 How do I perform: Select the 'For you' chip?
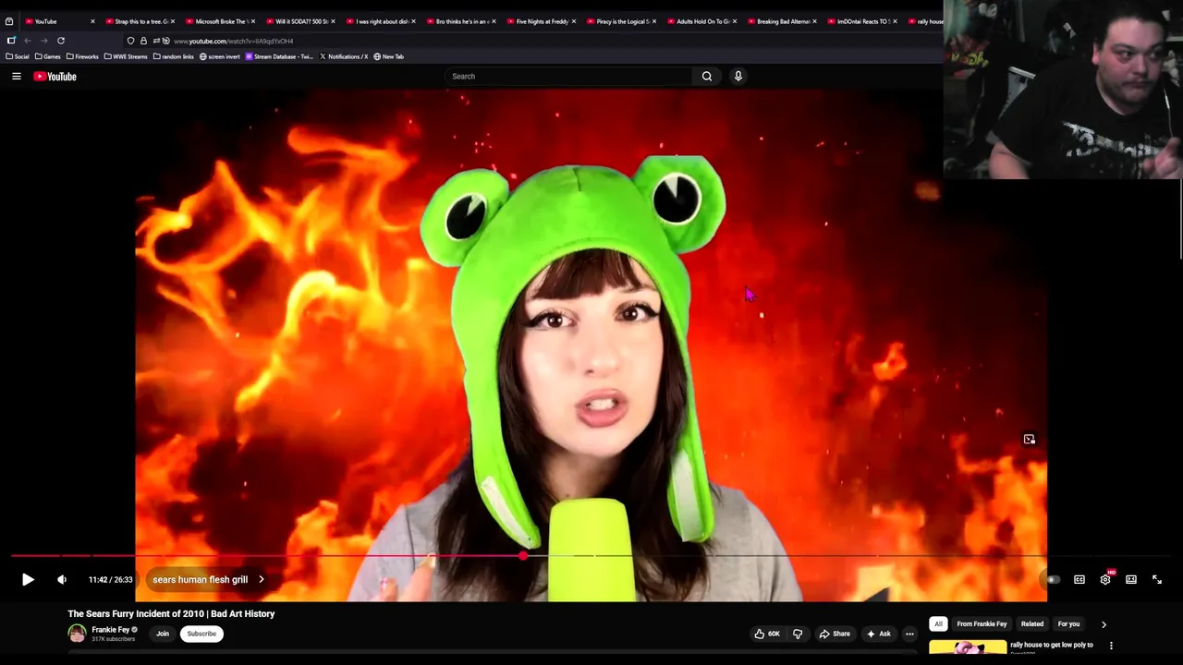(1068, 624)
